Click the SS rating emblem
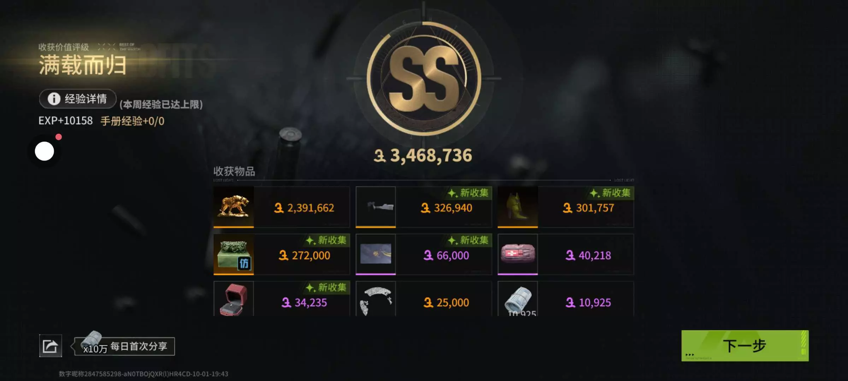This screenshot has width=848, height=381. click(424, 79)
